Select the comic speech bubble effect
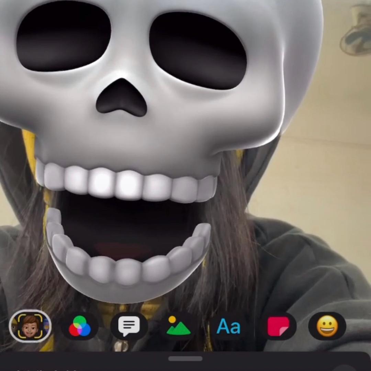The height and width of the screenshot is (371, 371). [129, 326]
